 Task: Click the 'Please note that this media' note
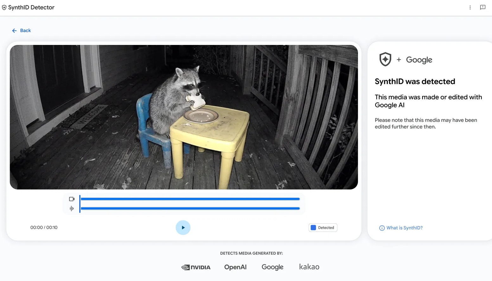[426, 123]
